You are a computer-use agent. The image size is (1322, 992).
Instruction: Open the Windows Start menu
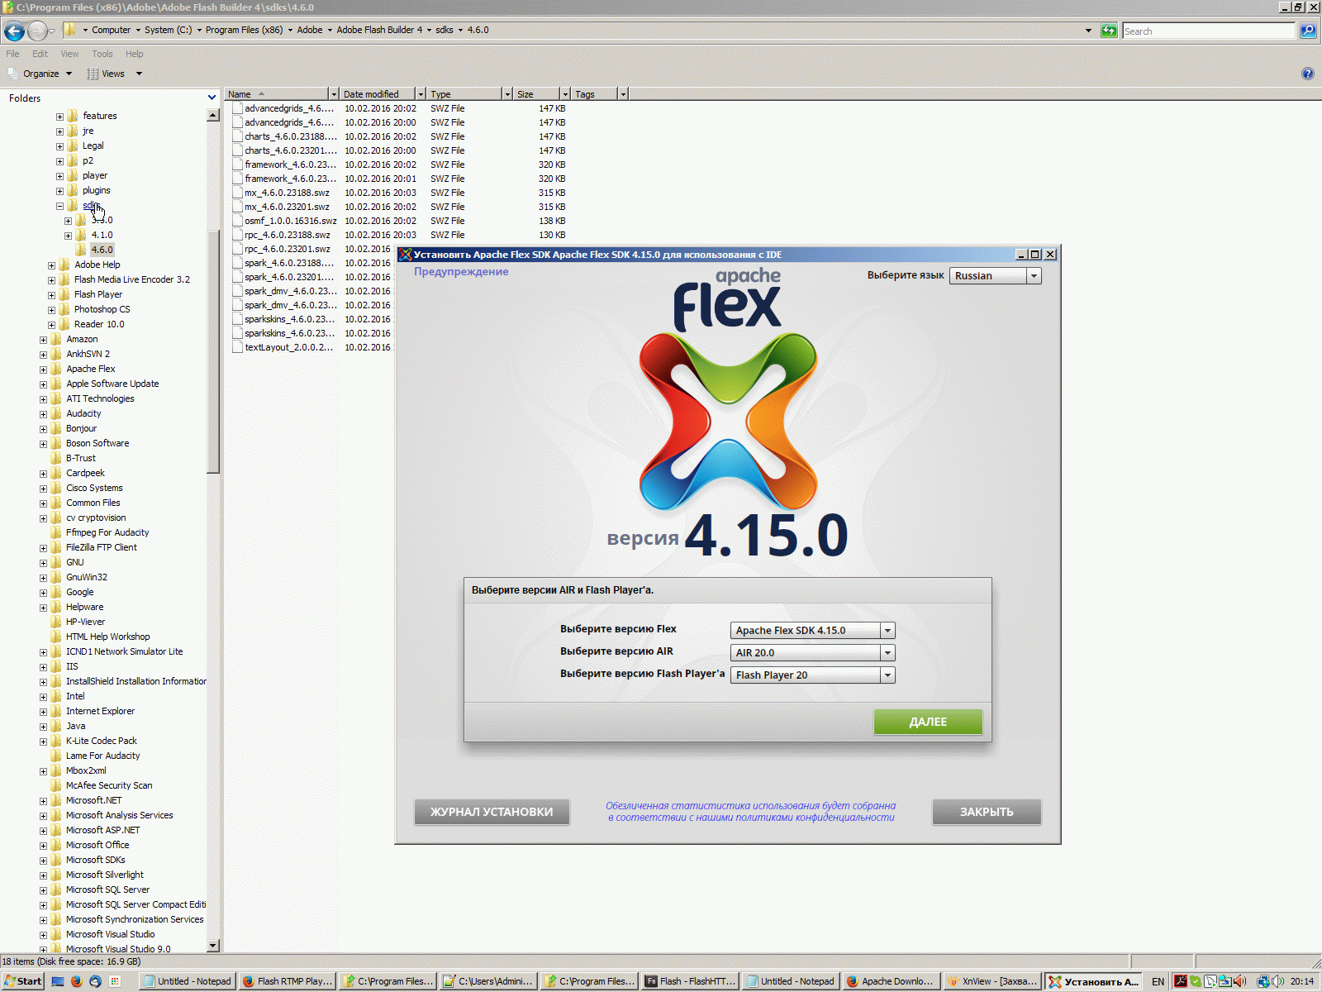pyautogui.click(x=22, y=981)
